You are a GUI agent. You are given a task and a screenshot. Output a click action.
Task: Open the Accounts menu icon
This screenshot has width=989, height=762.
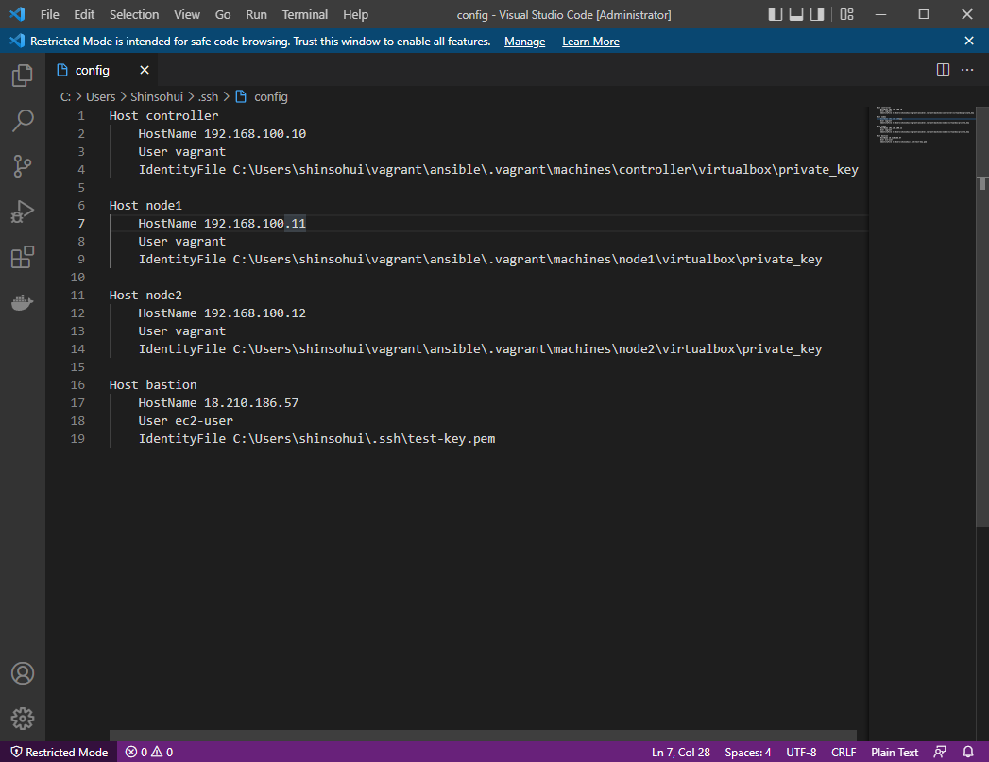[23, 673]
